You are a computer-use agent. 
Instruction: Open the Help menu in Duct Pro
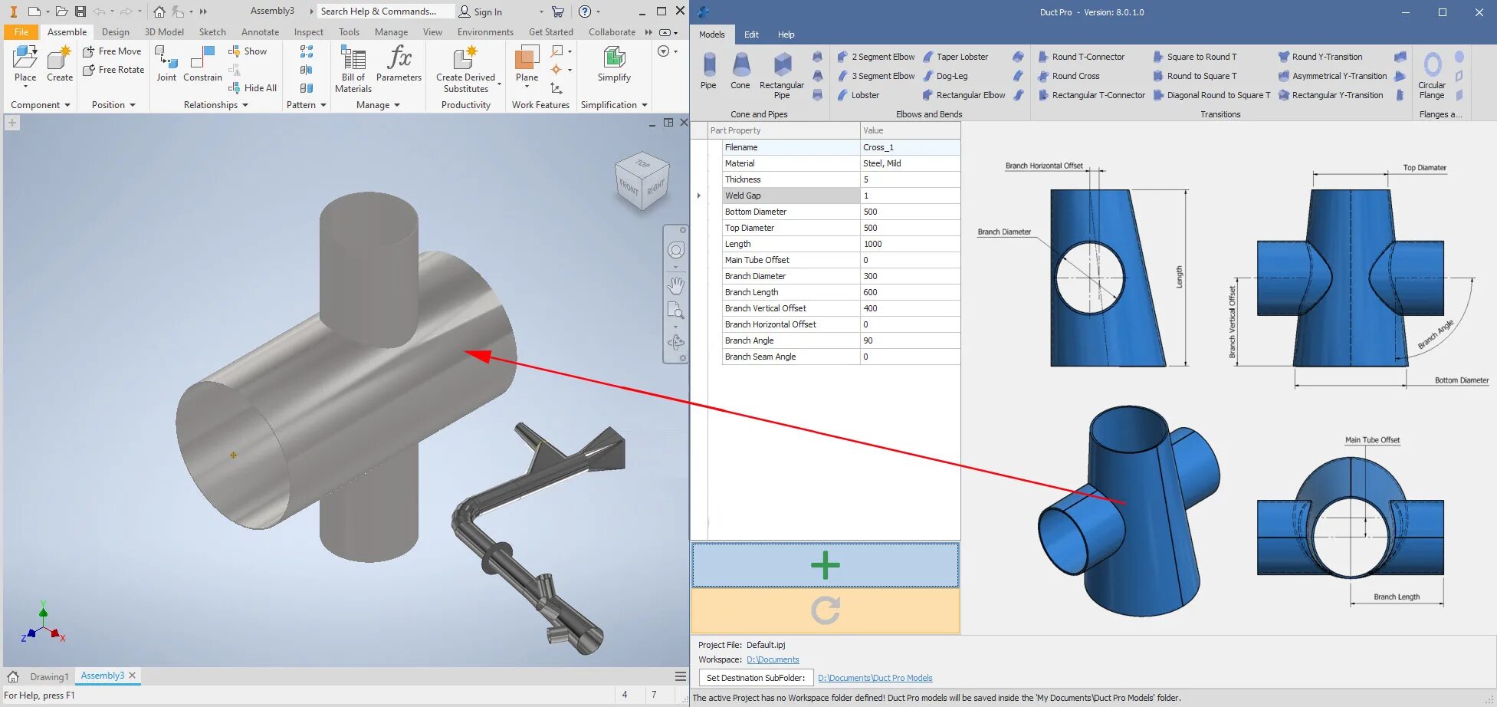click(x=786, y=35)
